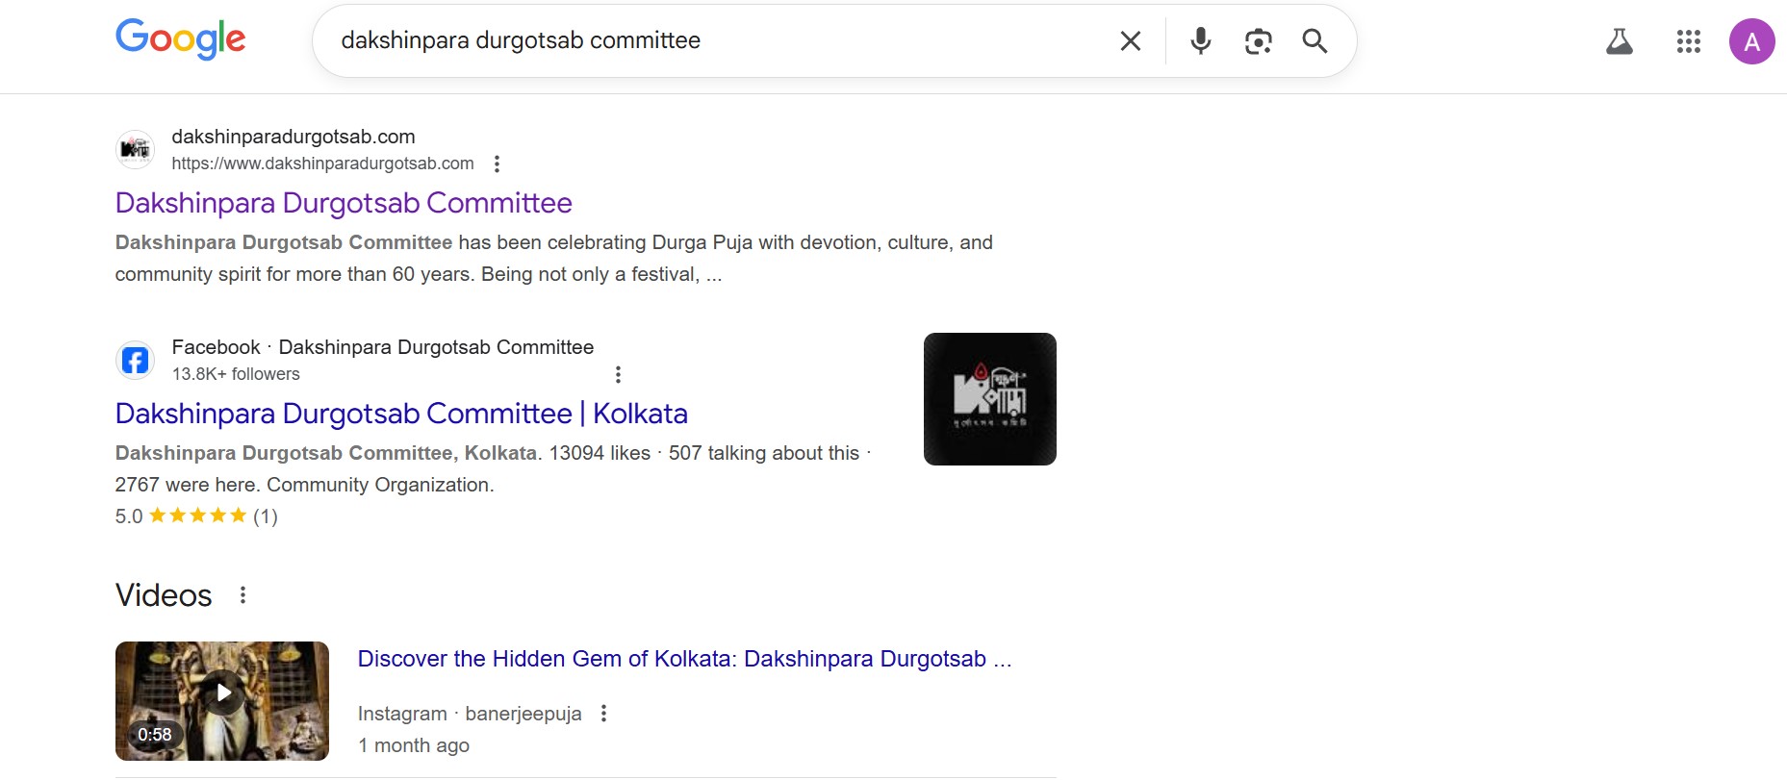
Task: Open the Google account avatar menu
Action: (1751, 41)
